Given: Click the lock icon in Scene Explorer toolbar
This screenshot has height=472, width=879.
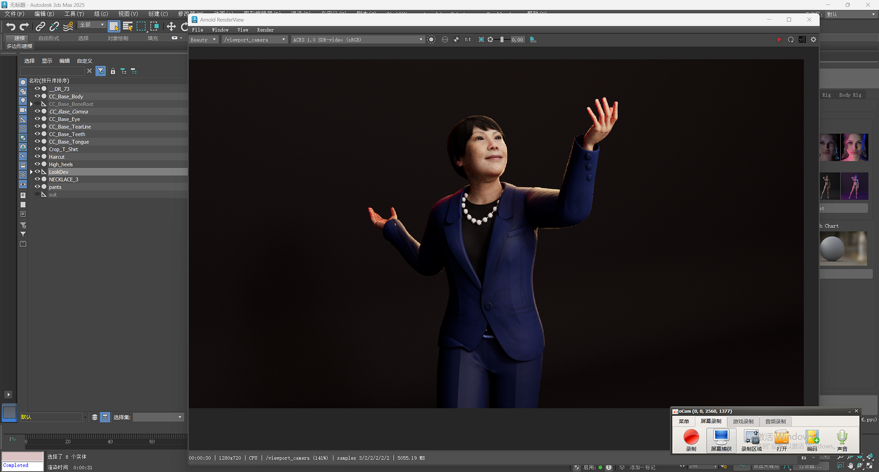Looking at the screenshot, I should click(113, 71).
